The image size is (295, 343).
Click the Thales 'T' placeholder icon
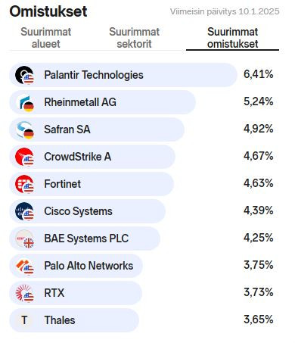(24, 320)
